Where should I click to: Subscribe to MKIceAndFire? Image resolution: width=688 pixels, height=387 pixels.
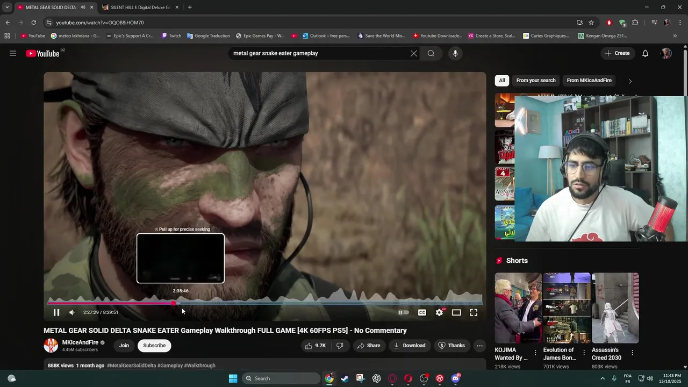click(x=154, y=346)
